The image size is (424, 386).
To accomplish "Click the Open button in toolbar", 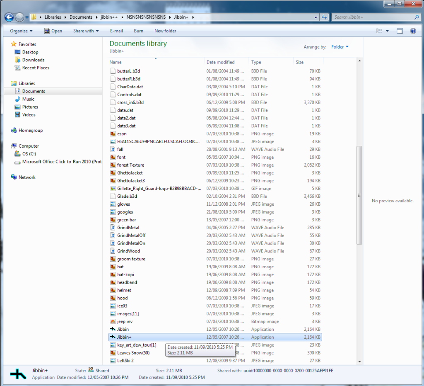I will pos(53,31).
